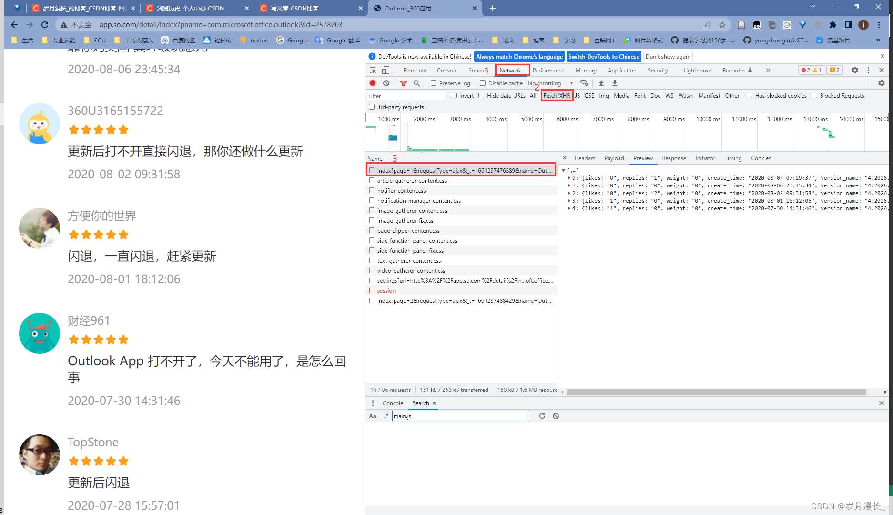Clear the network log
The height and width of the screenshot is (515, 893).
pyautogui.click(x=386, y=83)
